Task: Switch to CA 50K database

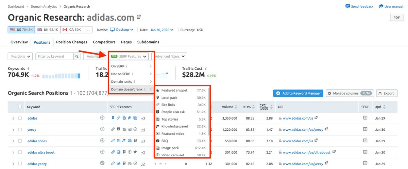Action: point(72,30)
